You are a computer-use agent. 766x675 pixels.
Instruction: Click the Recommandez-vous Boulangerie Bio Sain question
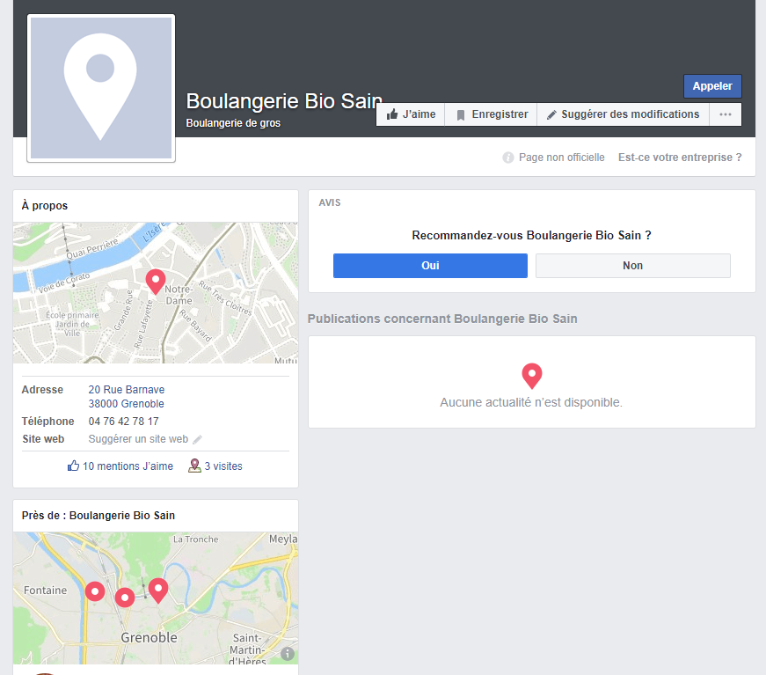tap(531, 236)
